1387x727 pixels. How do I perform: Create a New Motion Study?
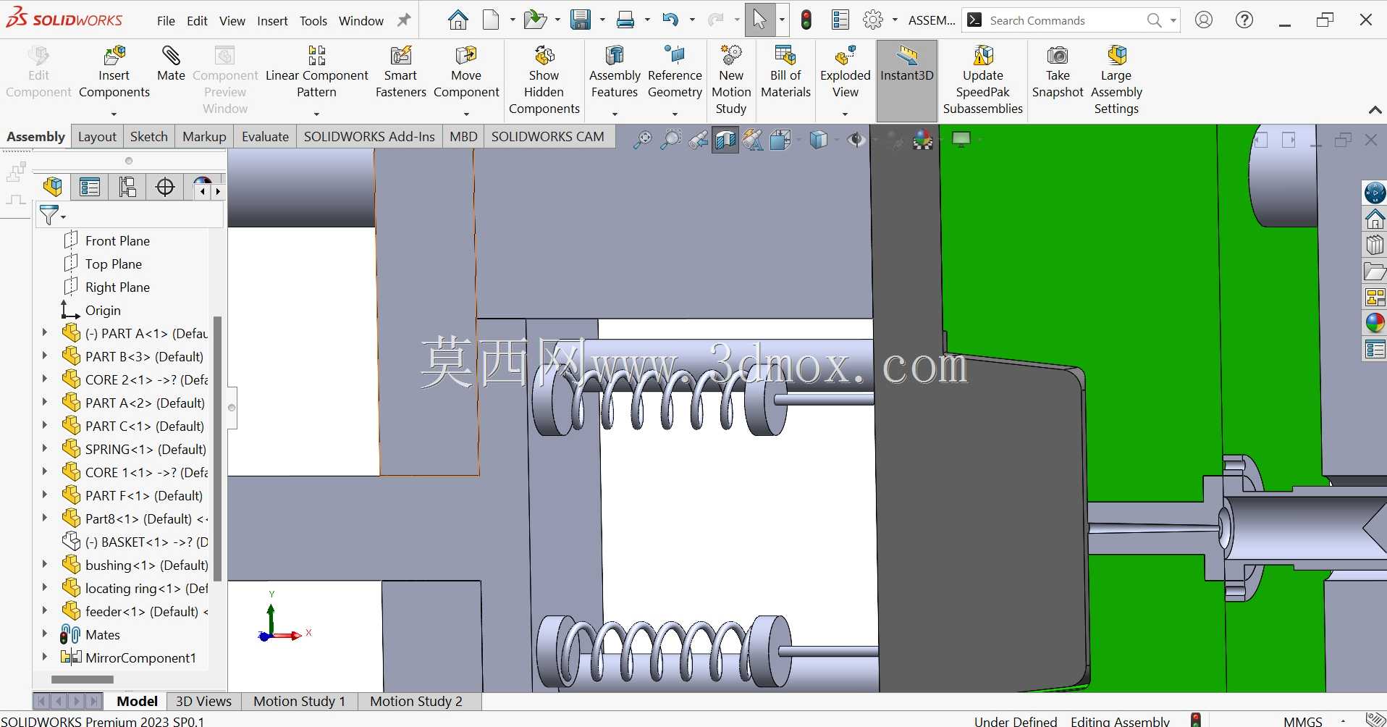coord(731,80)
